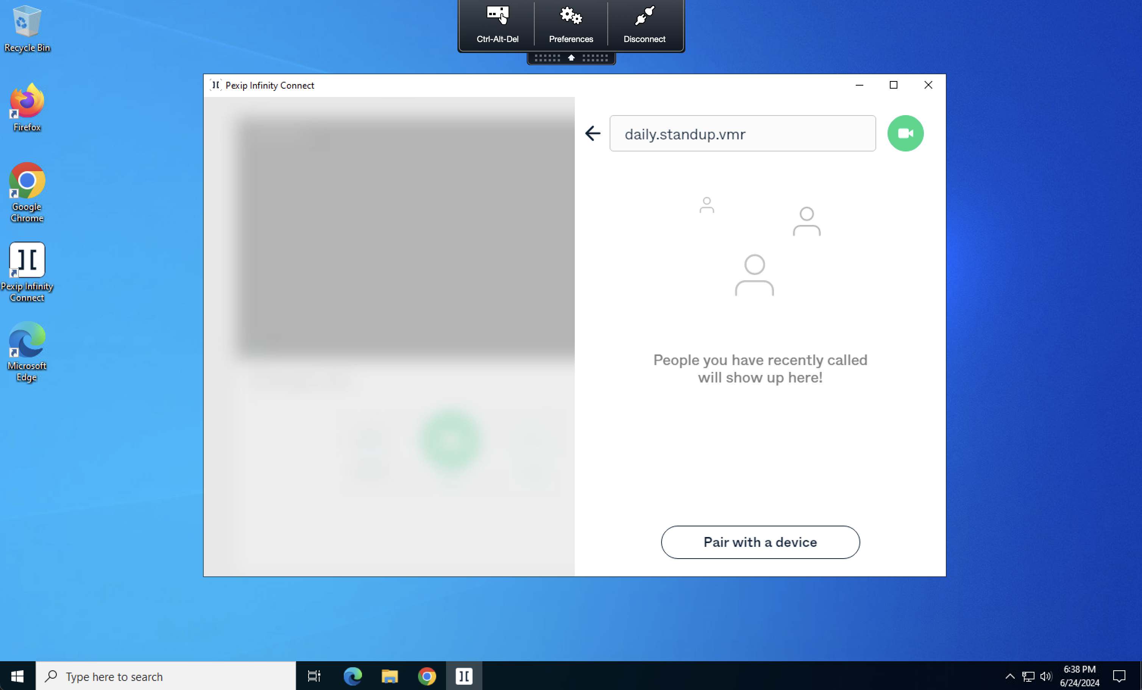This screenshot has width=1142, height=690.
Task: Open the Action Center notification icon
Action: (x=1120, y=676)
